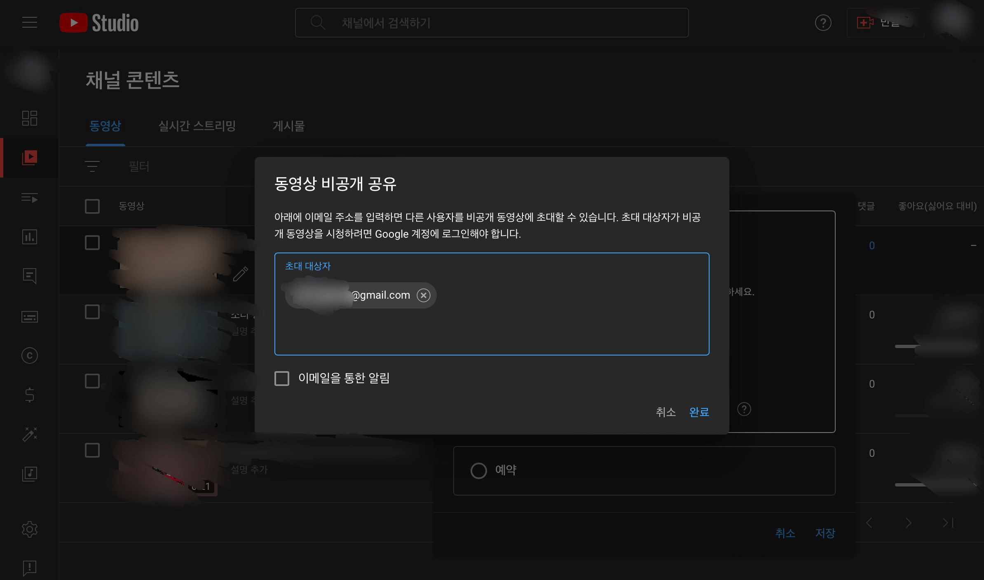Select the 예약 radio button
The image size is (984, 580).
tap(479, 470)
